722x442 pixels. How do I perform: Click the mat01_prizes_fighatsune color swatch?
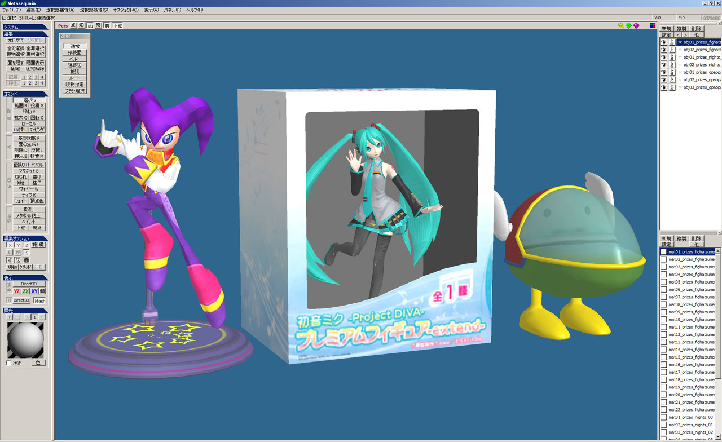click(x=664, y=251)
